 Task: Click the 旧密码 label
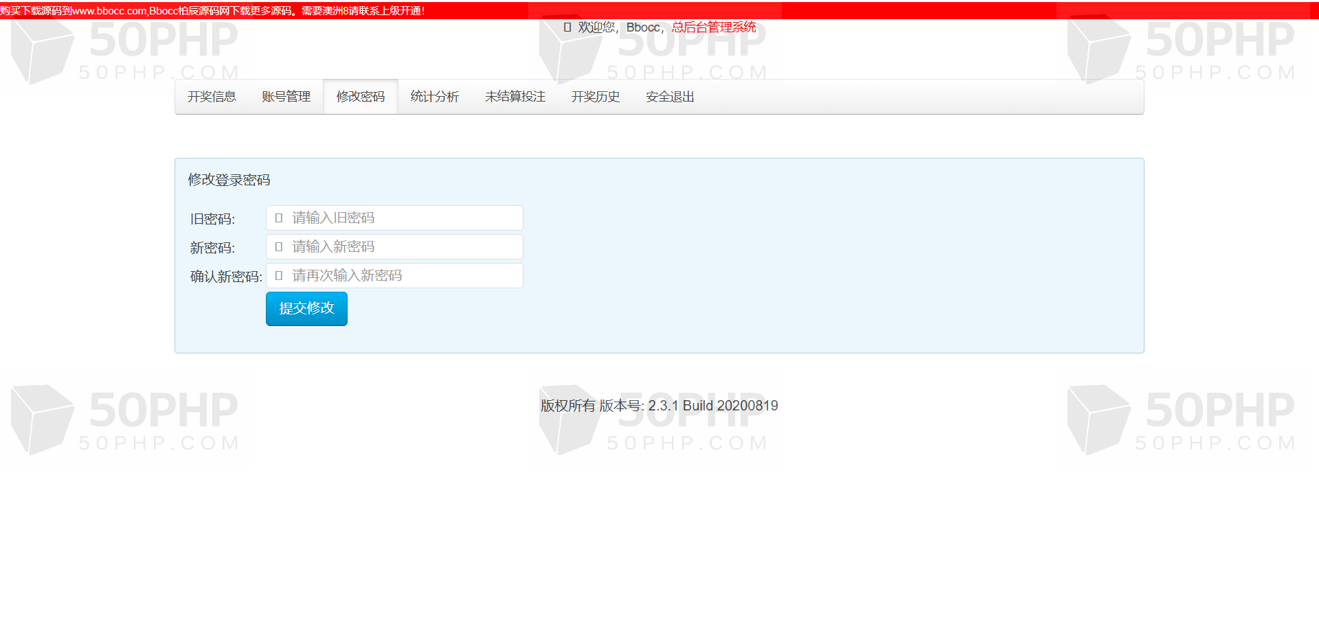213,219
